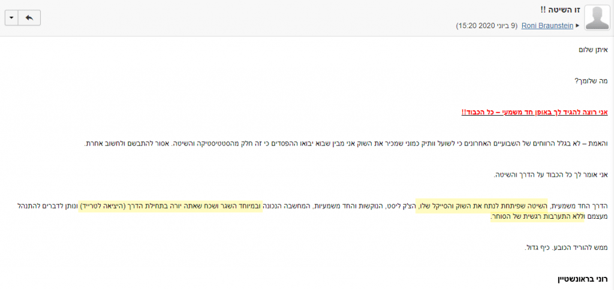Click the sender avatar picture
Image resolution: width=614 pixels, height=290 pixels.
(x=597, y=18)
